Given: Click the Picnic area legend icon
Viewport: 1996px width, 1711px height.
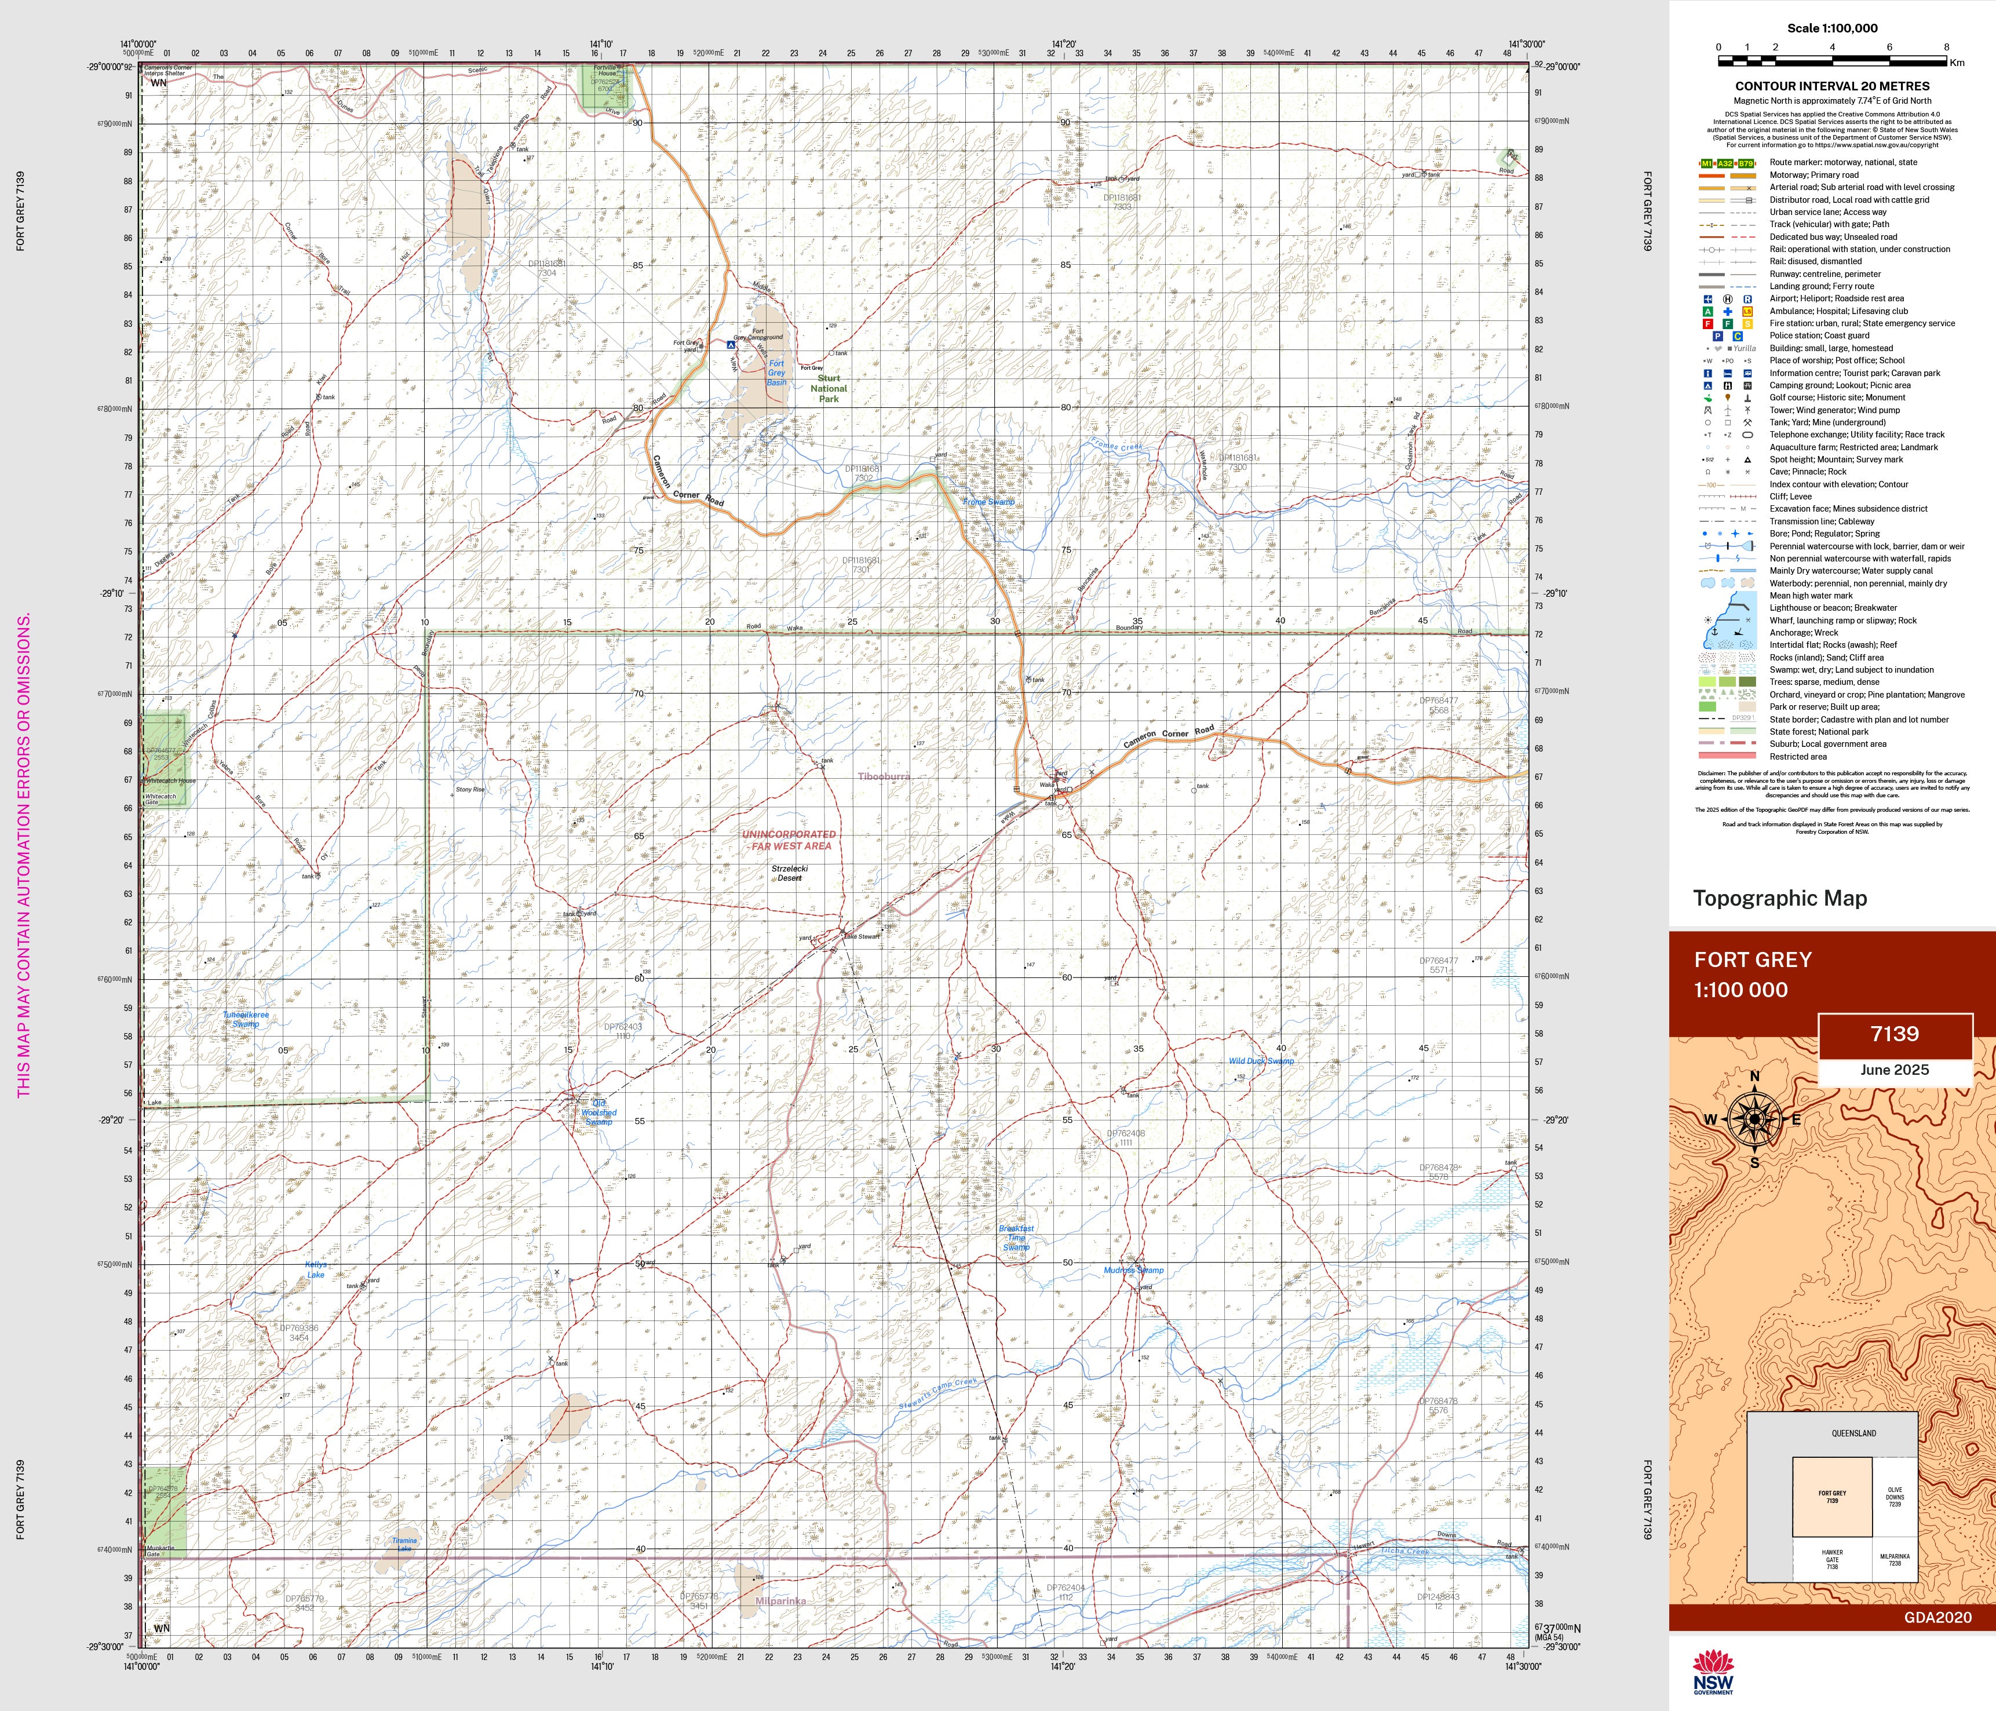Looking at the screenshot, I should tap(1747, 385).
